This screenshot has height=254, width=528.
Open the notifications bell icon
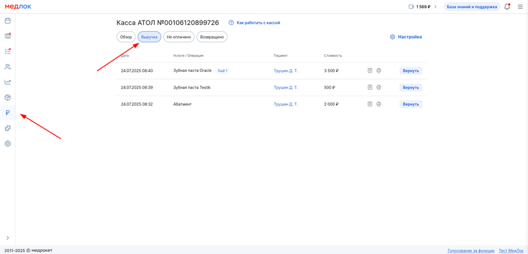click(x=507, y=7)
